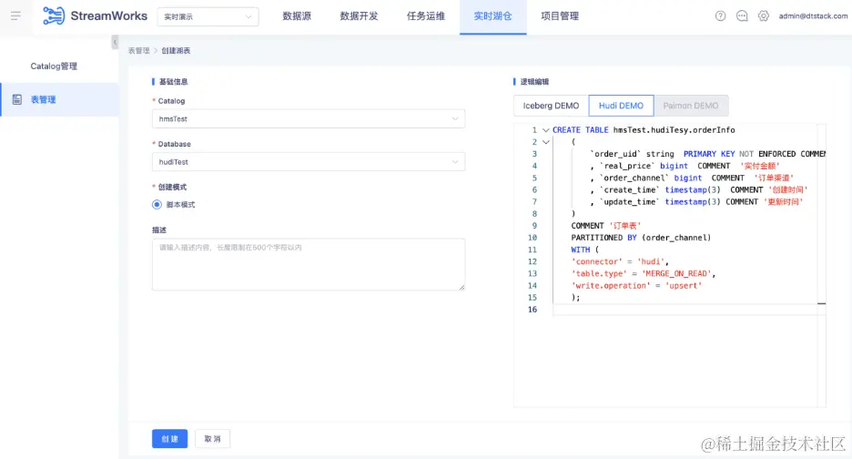The width and height of the screenshot is (852, 459).
Task: Click 'table.type' = 'MERGE_ON_READ' line
Action: (x=644, y=273)
